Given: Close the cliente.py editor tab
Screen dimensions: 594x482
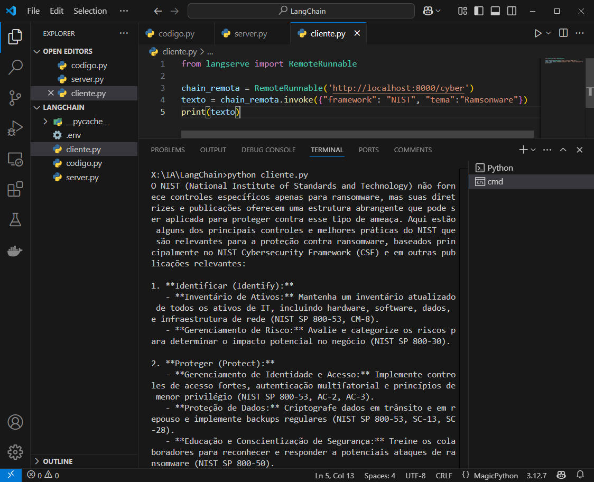Looking at the screenshot, I should tap(357, 33).
